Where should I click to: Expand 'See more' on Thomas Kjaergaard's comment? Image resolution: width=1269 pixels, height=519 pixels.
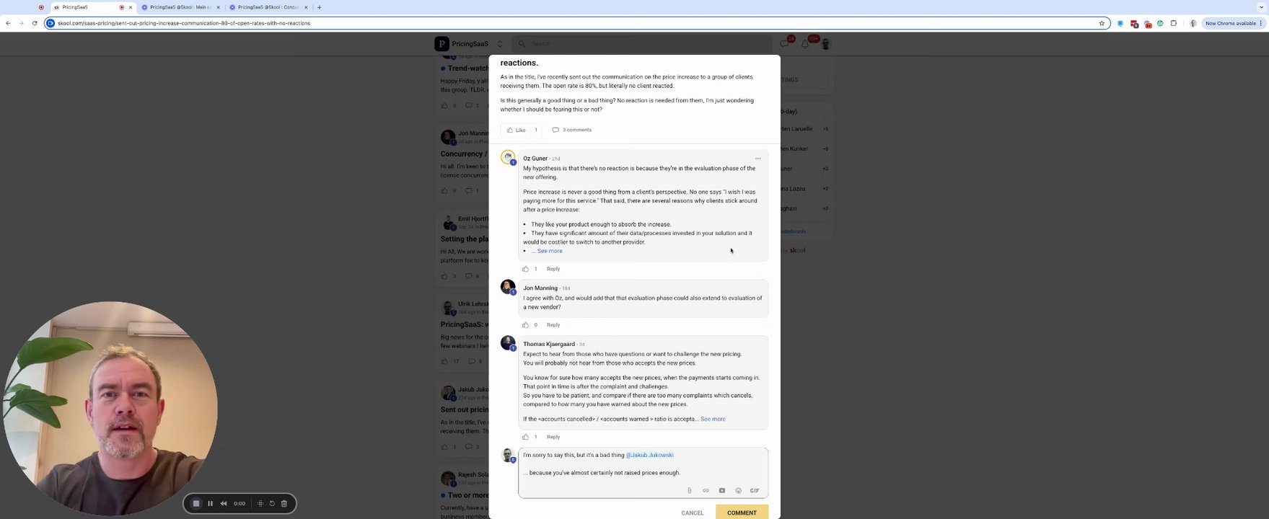click(713, 419)
